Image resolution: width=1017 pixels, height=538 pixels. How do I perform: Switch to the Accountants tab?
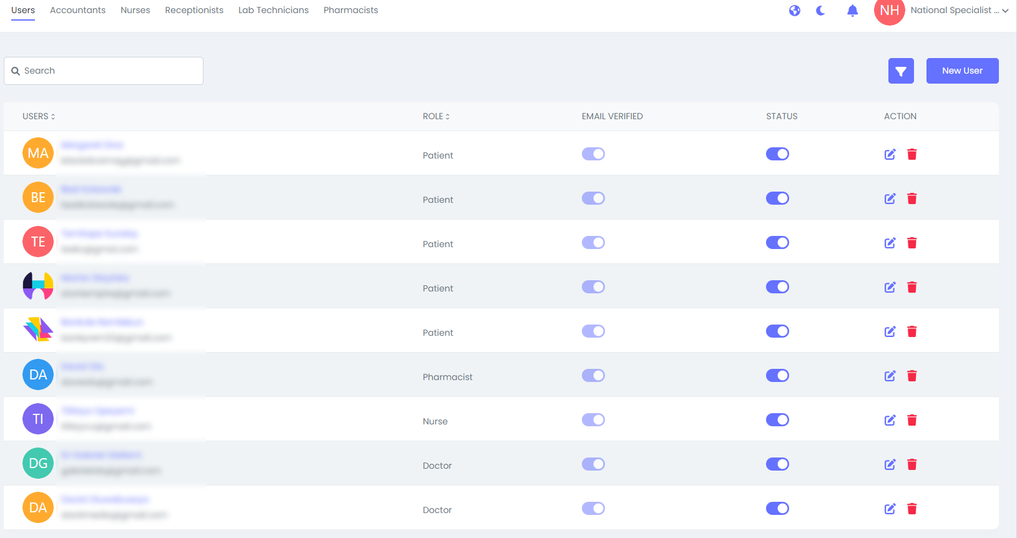(x=77, y=11)
